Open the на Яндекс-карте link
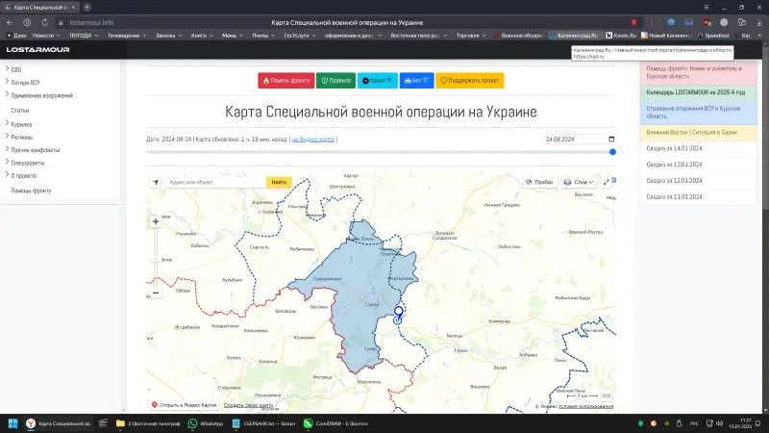This screenshot has width=769, height=433. [313, 140]
